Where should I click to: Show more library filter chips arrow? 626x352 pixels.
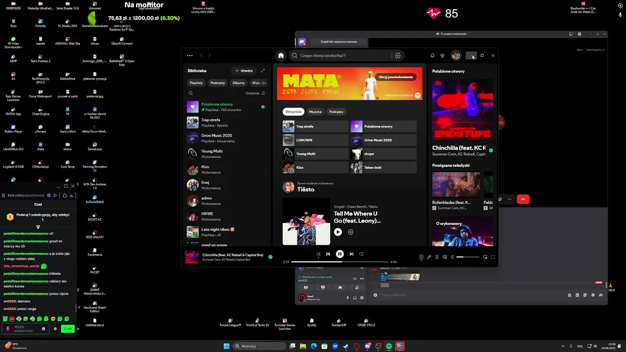click(264, 83)
